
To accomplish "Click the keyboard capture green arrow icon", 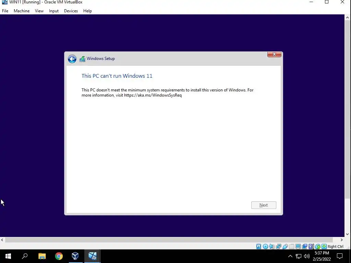I will pyautogui.click(x=324, y=247).
